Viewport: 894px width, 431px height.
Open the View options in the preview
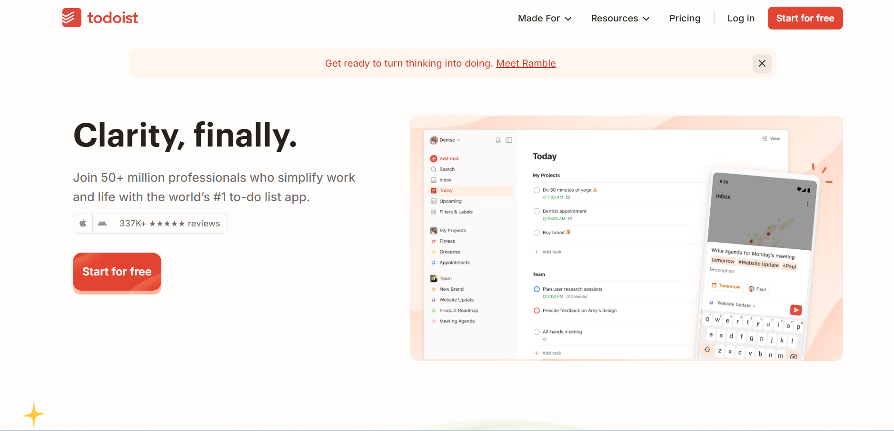771,138
